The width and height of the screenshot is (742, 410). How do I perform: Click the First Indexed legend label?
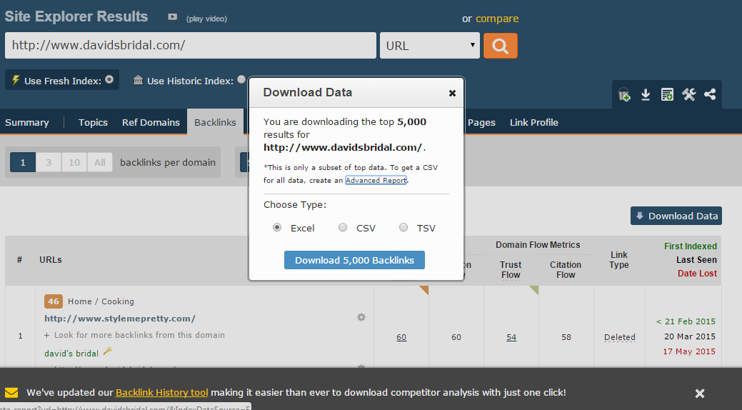click(691, 246)
